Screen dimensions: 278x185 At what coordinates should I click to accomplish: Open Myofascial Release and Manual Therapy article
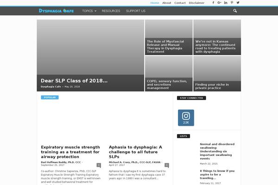point(165,47)
